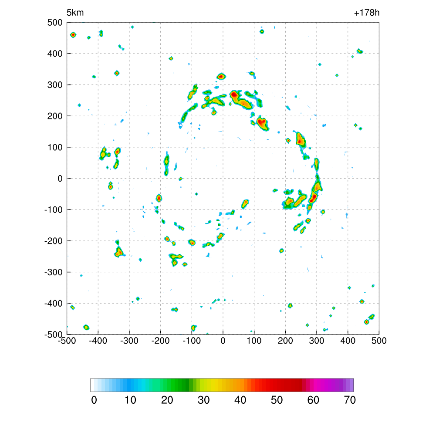Pick the colorbar label 40
Viewport: 446px width, 446px height.
point(240,400)
